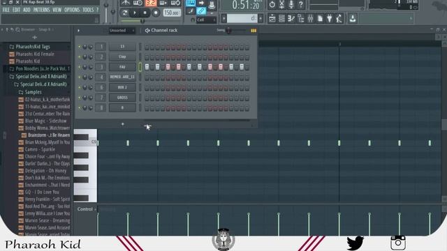This screenshot has height=251, width=447.
Task: Open the VIEW menu
Action: (57, 10)
